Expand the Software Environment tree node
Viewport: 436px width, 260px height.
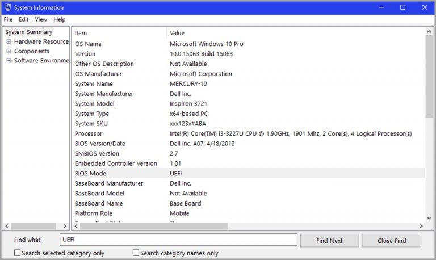(9, 61)
